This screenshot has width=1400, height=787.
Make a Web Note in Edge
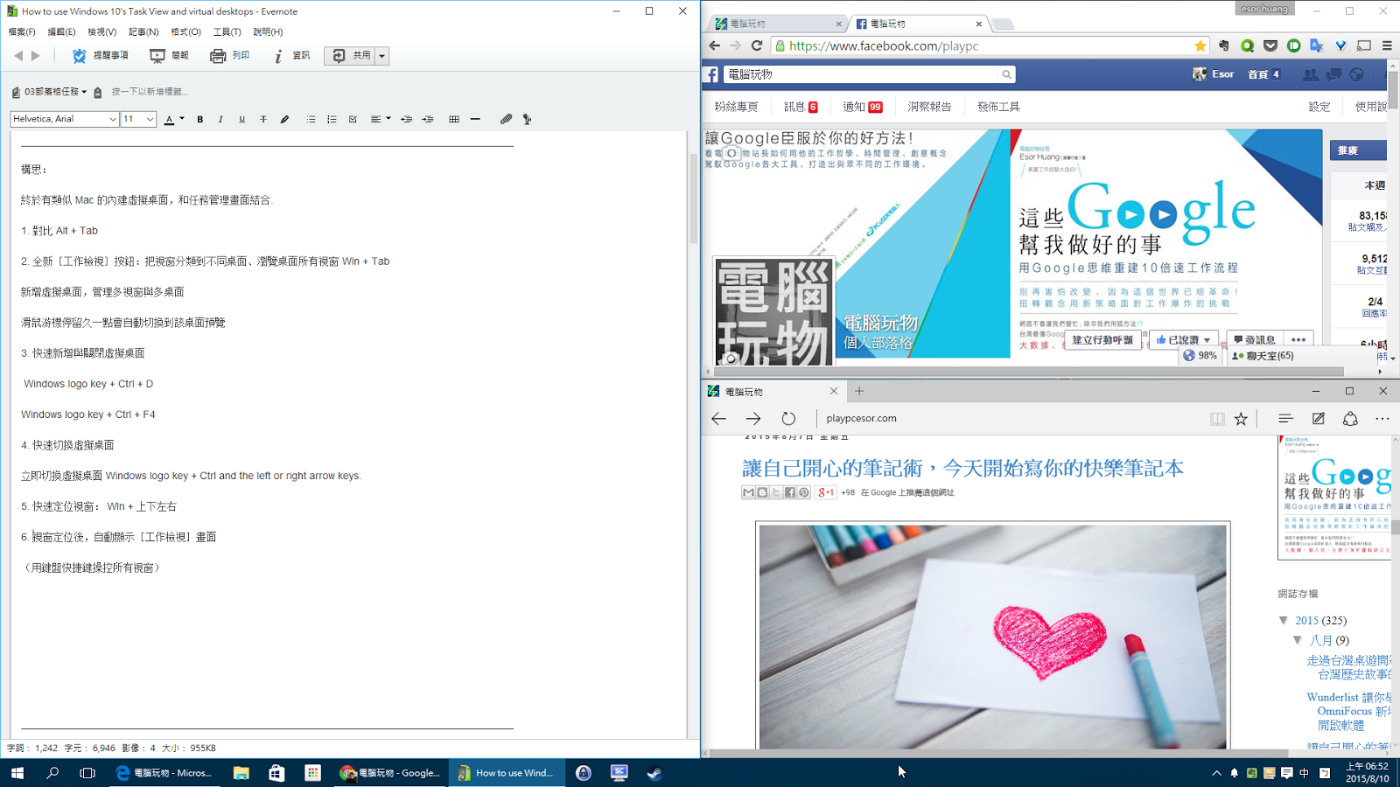(x=1319, y=419)
